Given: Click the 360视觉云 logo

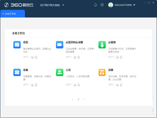Looking at the screenshot, I should pyautogui.click(x=19, y=5).
